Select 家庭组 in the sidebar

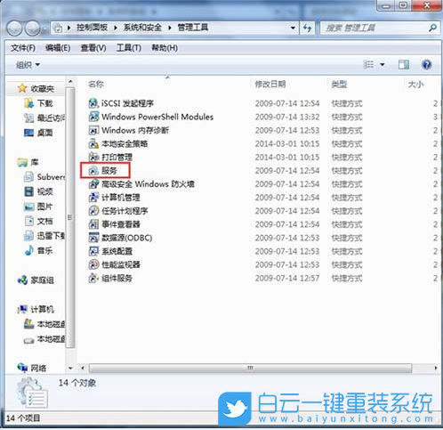tap(36, 280)
